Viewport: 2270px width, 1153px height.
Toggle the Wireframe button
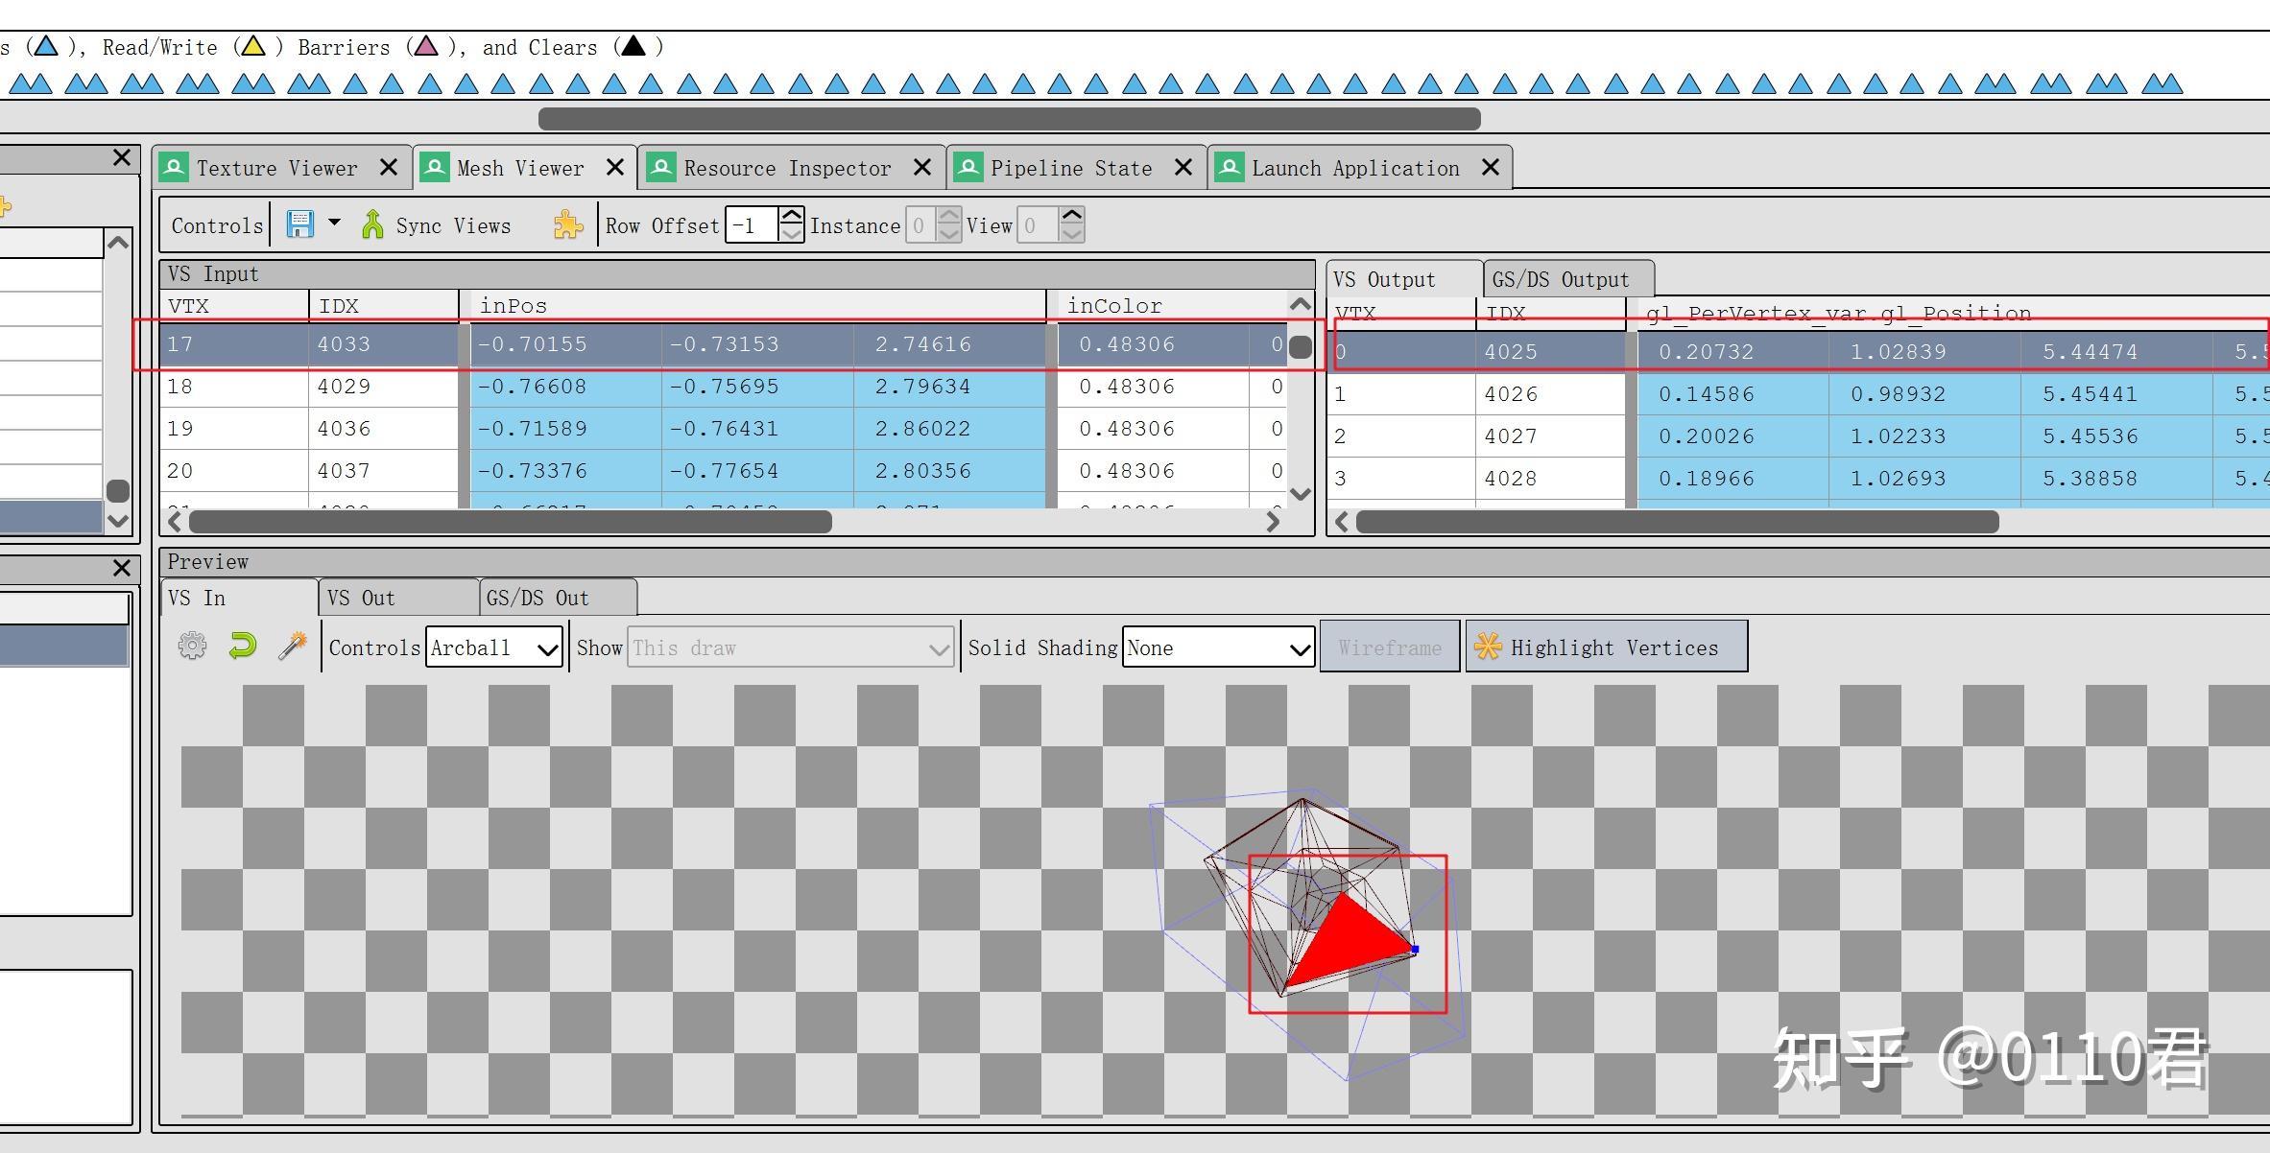pos(1389,647)
